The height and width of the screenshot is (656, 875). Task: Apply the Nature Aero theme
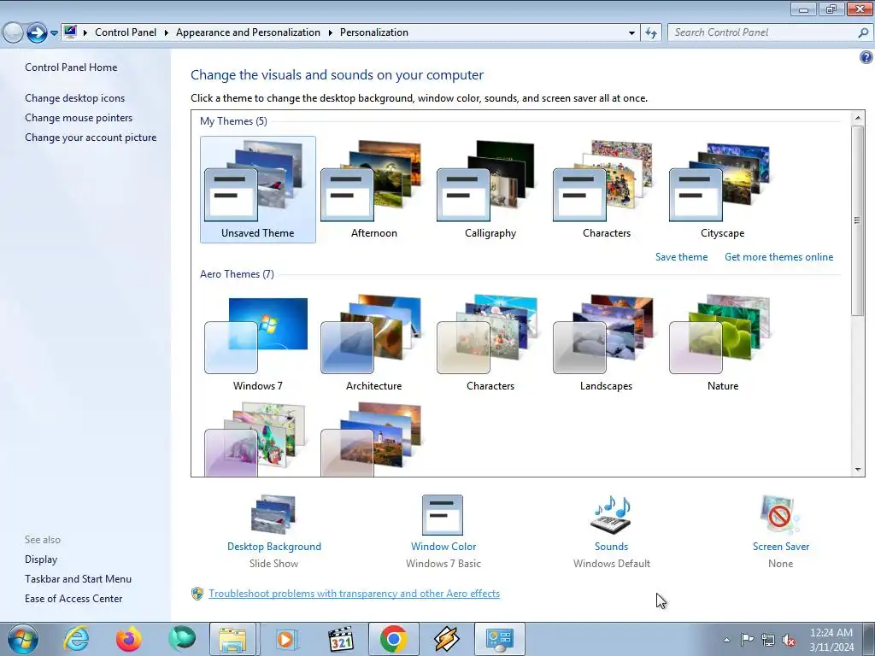(722, 343)
